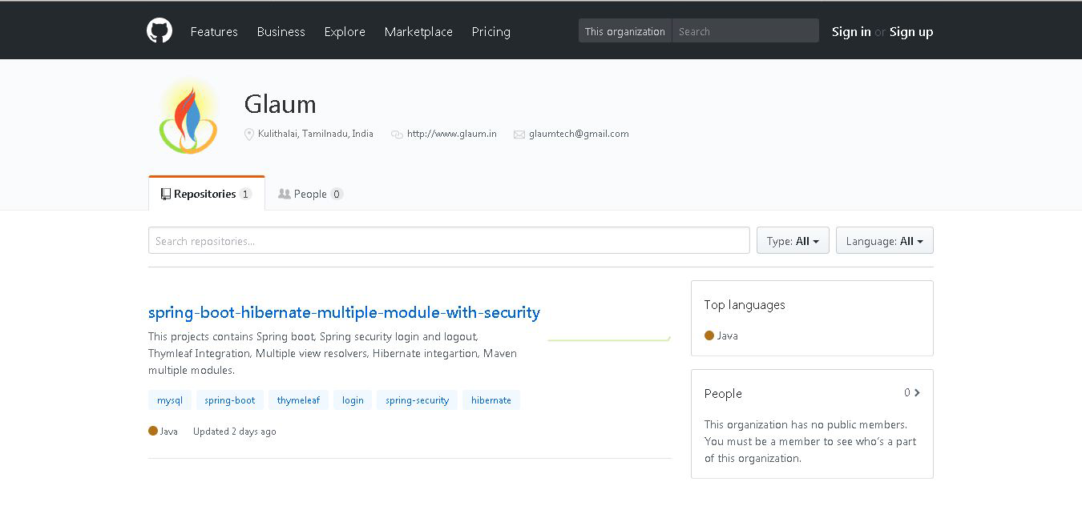
Task: Expand the Type: All dropdown
Action: 793,240
